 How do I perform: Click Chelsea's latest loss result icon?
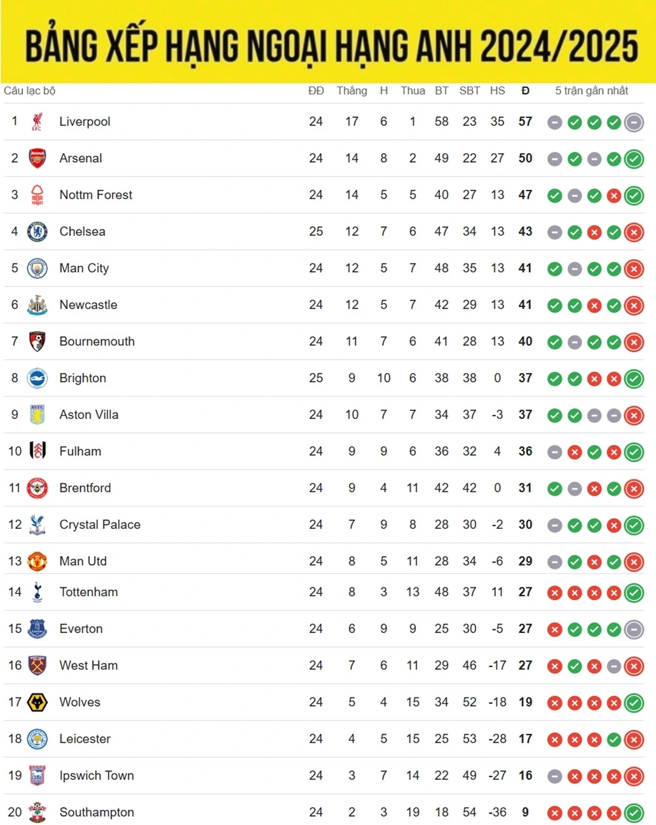(634, 232)
